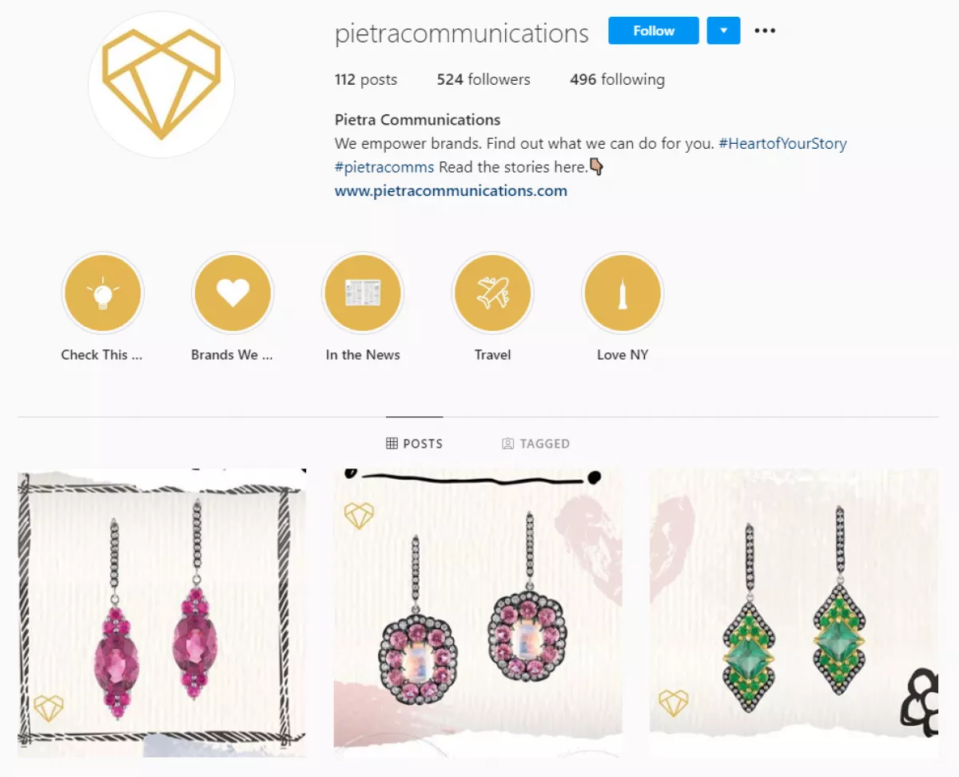Switch to the TAGGED tab
Viewport: 959px width, 777px height.
coord(535,444)
